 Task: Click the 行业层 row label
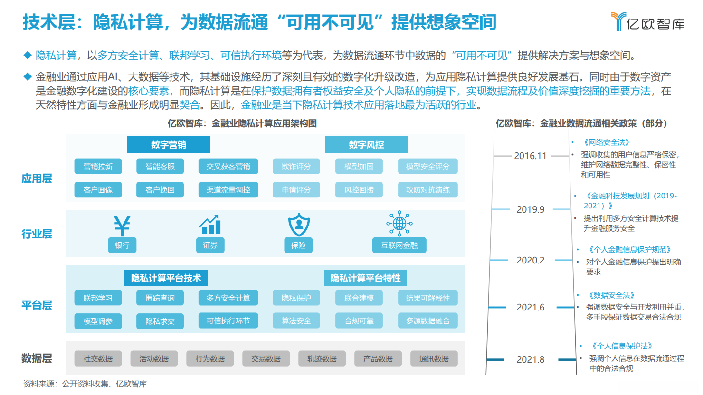pos(37,234)
